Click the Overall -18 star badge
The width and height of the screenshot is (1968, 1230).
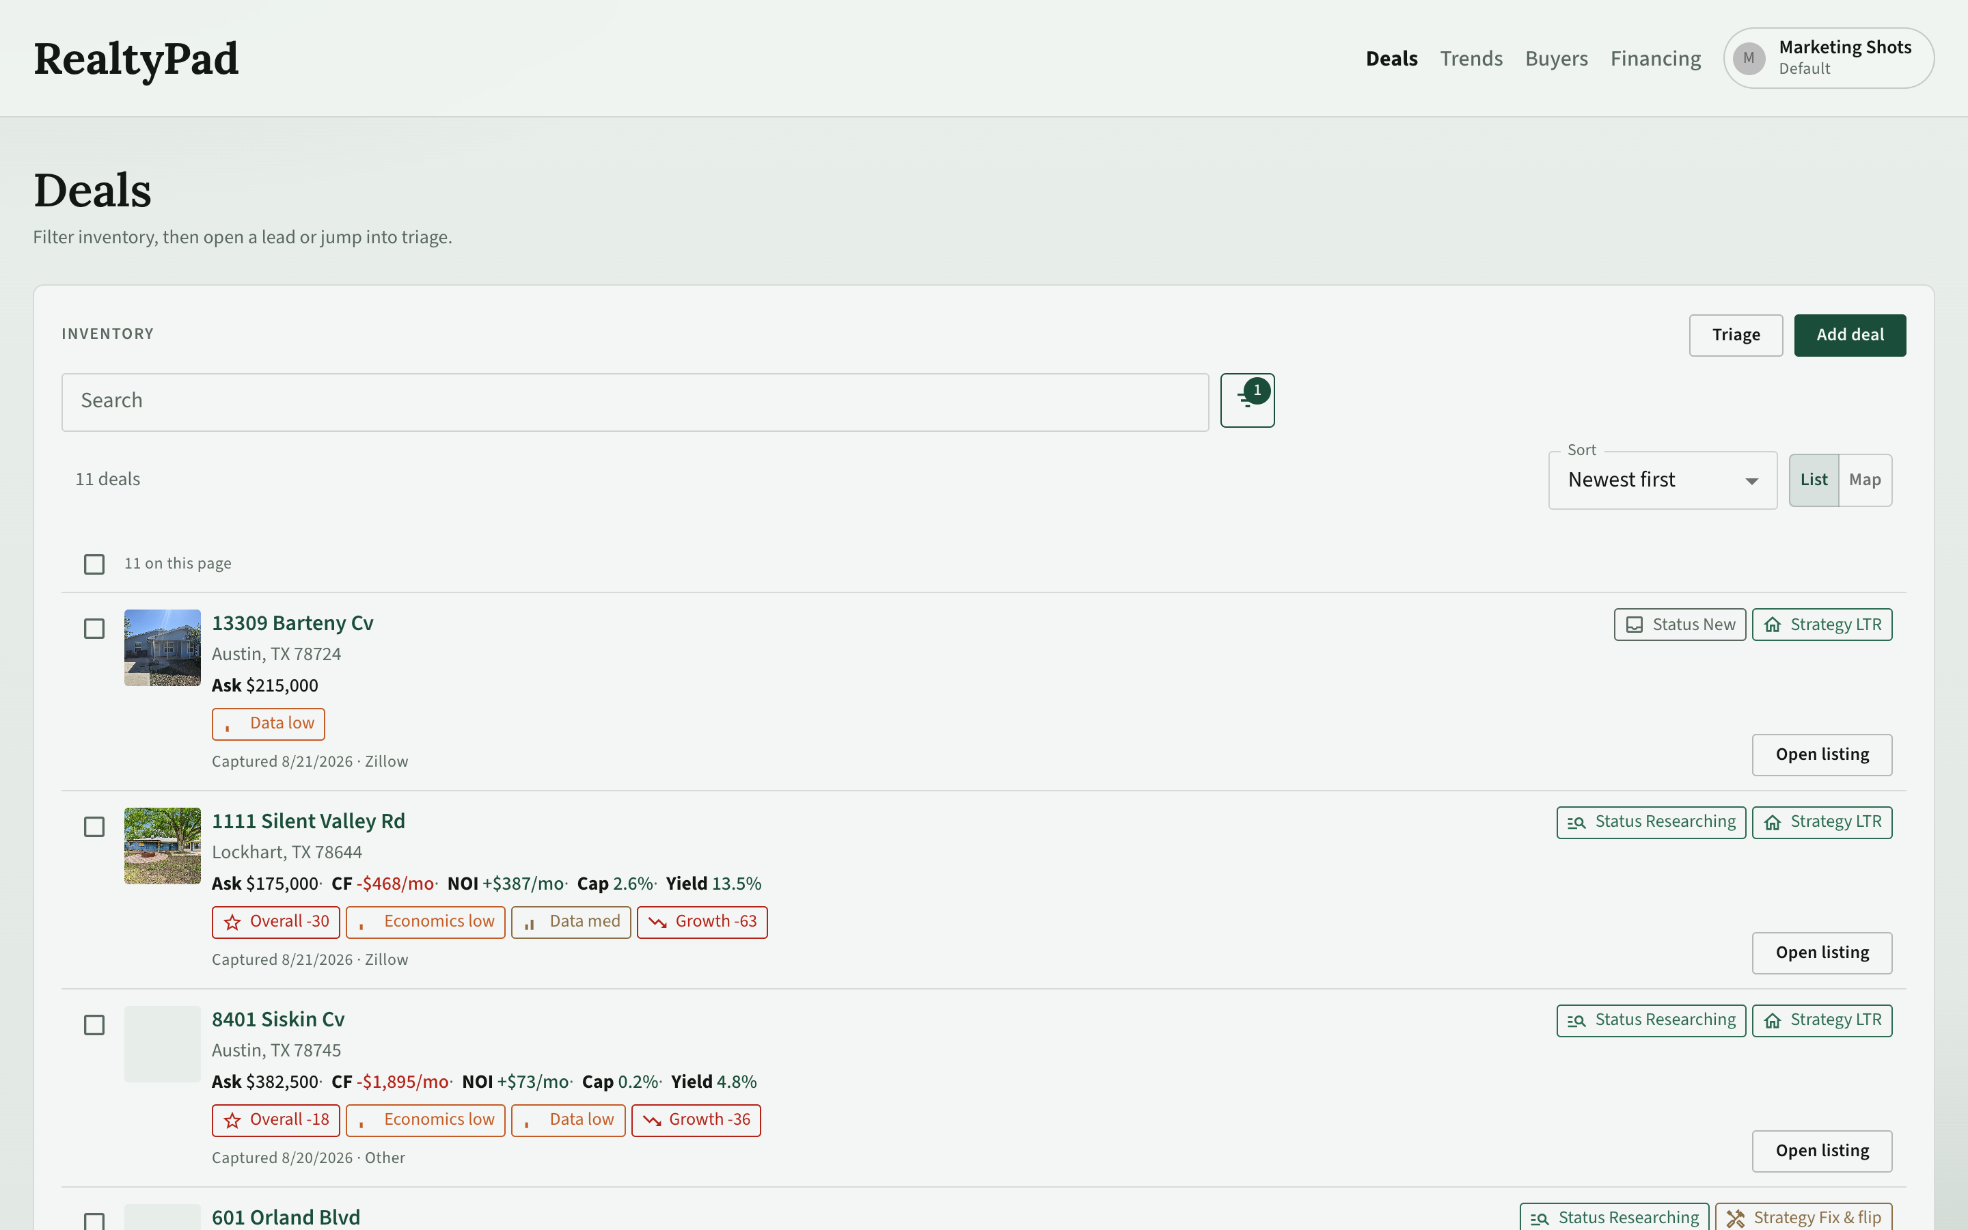pyautogui.click(x=275, y=1120)
